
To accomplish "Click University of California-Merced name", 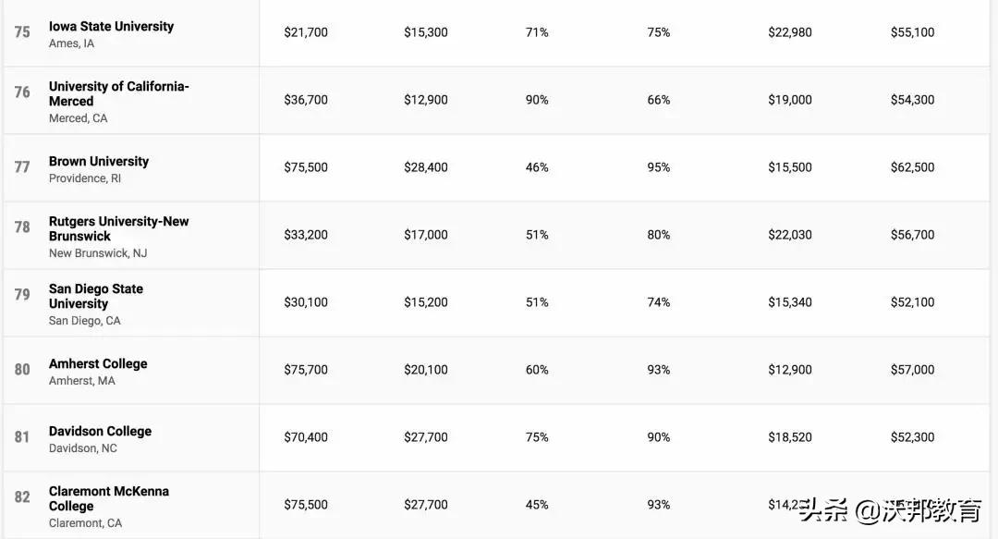I will pos(118,93).
